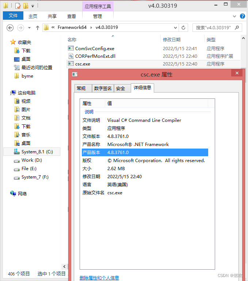
Task: Click the Properties quick access icon
Action: tap(18, 6)
